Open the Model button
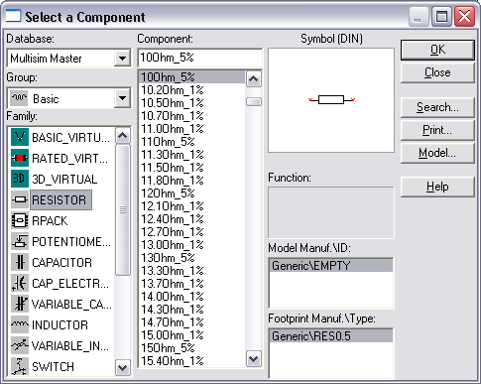Screen dimensions: 481x384 coord(437,153)
